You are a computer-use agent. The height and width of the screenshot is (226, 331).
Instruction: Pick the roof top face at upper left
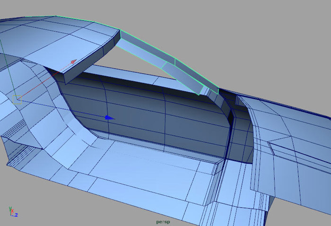click(47, 33)
